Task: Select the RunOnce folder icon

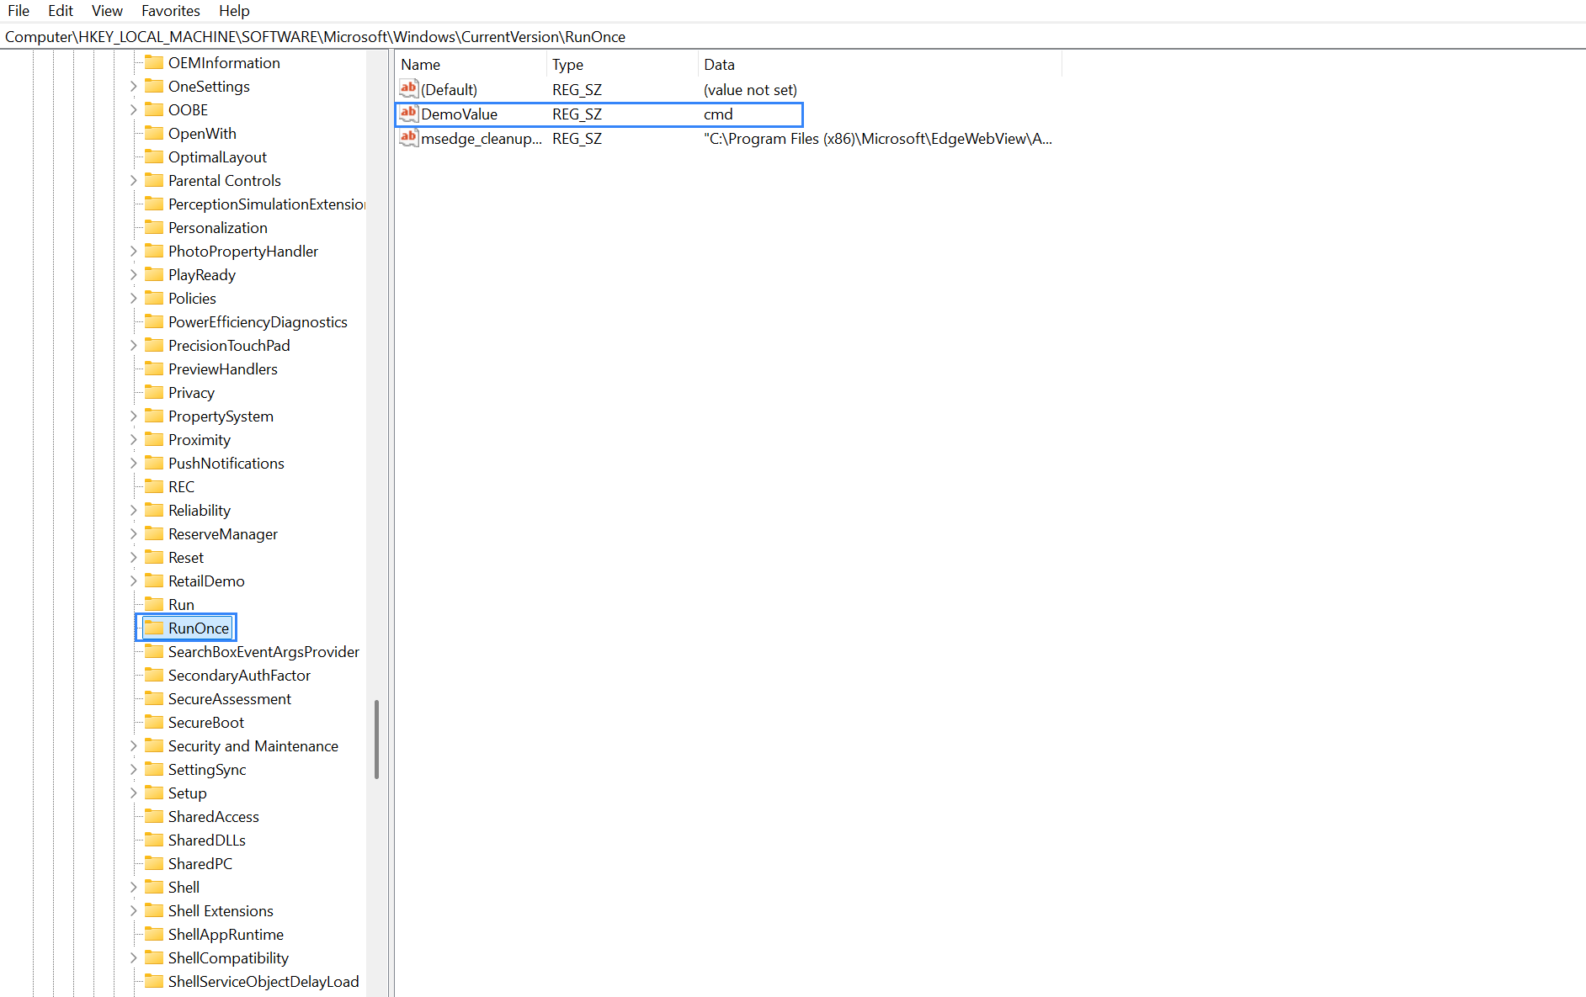Action: [154, 628]
